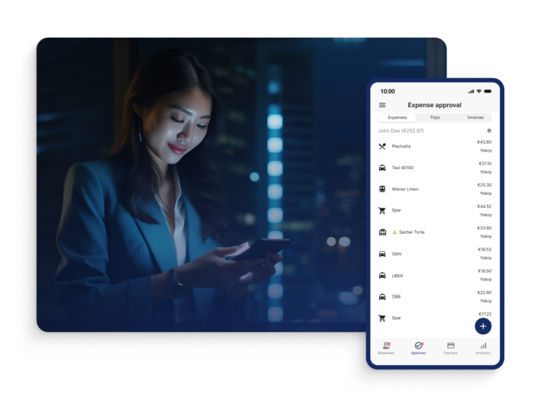
Task: Click the €25.30 amount
Action: [485, 185]
